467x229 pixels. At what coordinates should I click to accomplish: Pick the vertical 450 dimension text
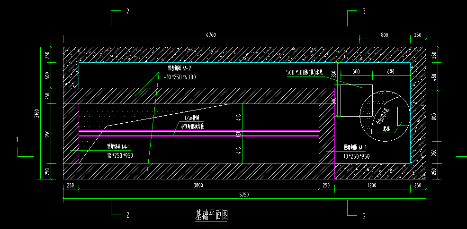pyautogui.click(x=434, y=77)
